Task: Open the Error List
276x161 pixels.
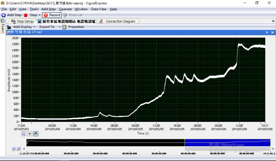Action: (x=76, y=15)
